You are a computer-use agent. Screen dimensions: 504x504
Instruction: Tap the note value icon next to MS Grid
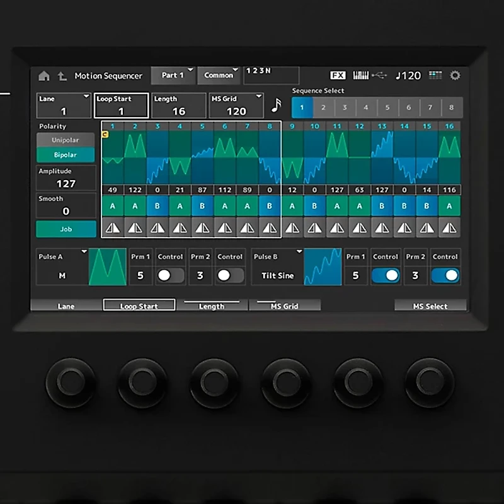pos(276,105)
